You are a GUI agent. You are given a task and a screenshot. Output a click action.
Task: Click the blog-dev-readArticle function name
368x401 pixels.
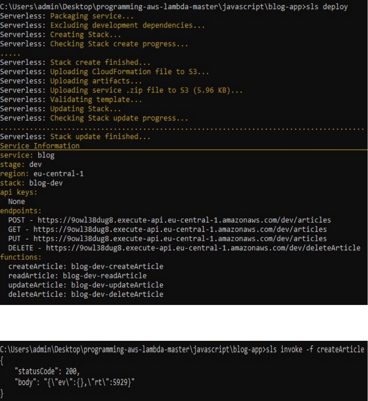pos(104,275)
